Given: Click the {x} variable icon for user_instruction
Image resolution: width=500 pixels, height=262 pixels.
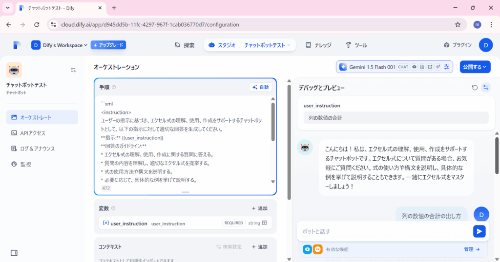Looking at the screenshot, I should pos(106,223).
